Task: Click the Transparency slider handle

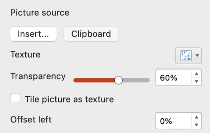Action: click(118, 80)
